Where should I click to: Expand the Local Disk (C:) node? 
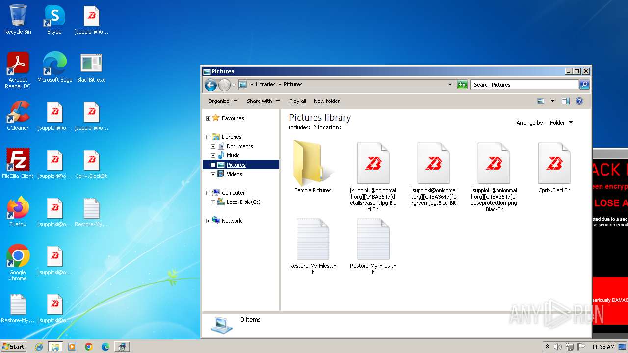click(213, 202)
